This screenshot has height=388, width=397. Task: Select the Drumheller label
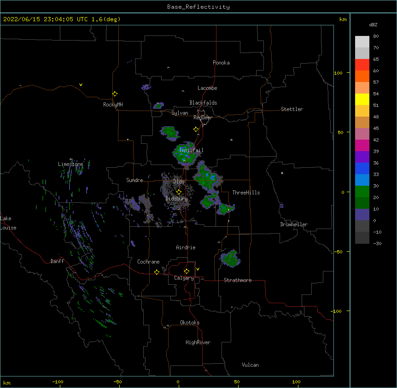294,224
